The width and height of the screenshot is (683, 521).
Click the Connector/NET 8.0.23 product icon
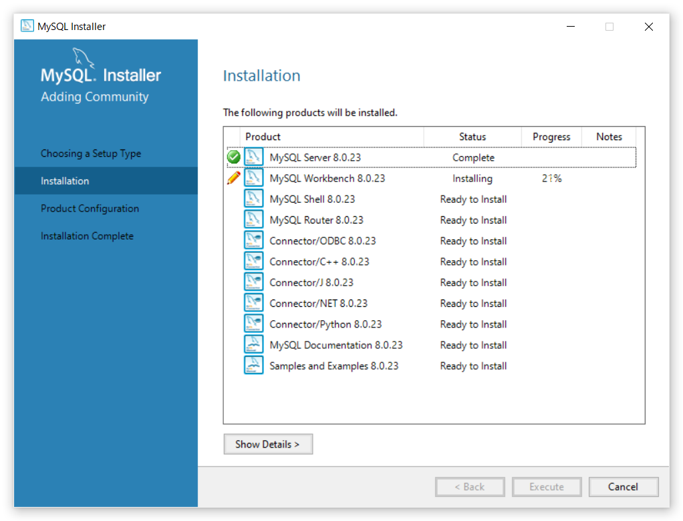coord(253,303)
